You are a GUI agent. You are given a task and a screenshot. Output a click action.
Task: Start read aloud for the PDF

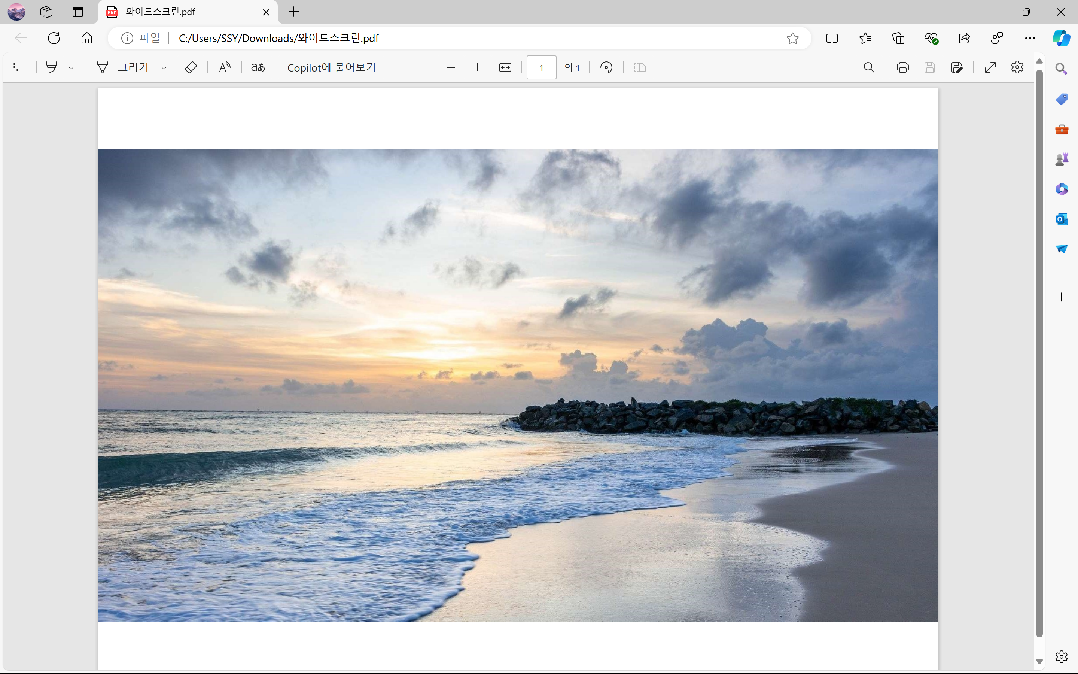225,67
